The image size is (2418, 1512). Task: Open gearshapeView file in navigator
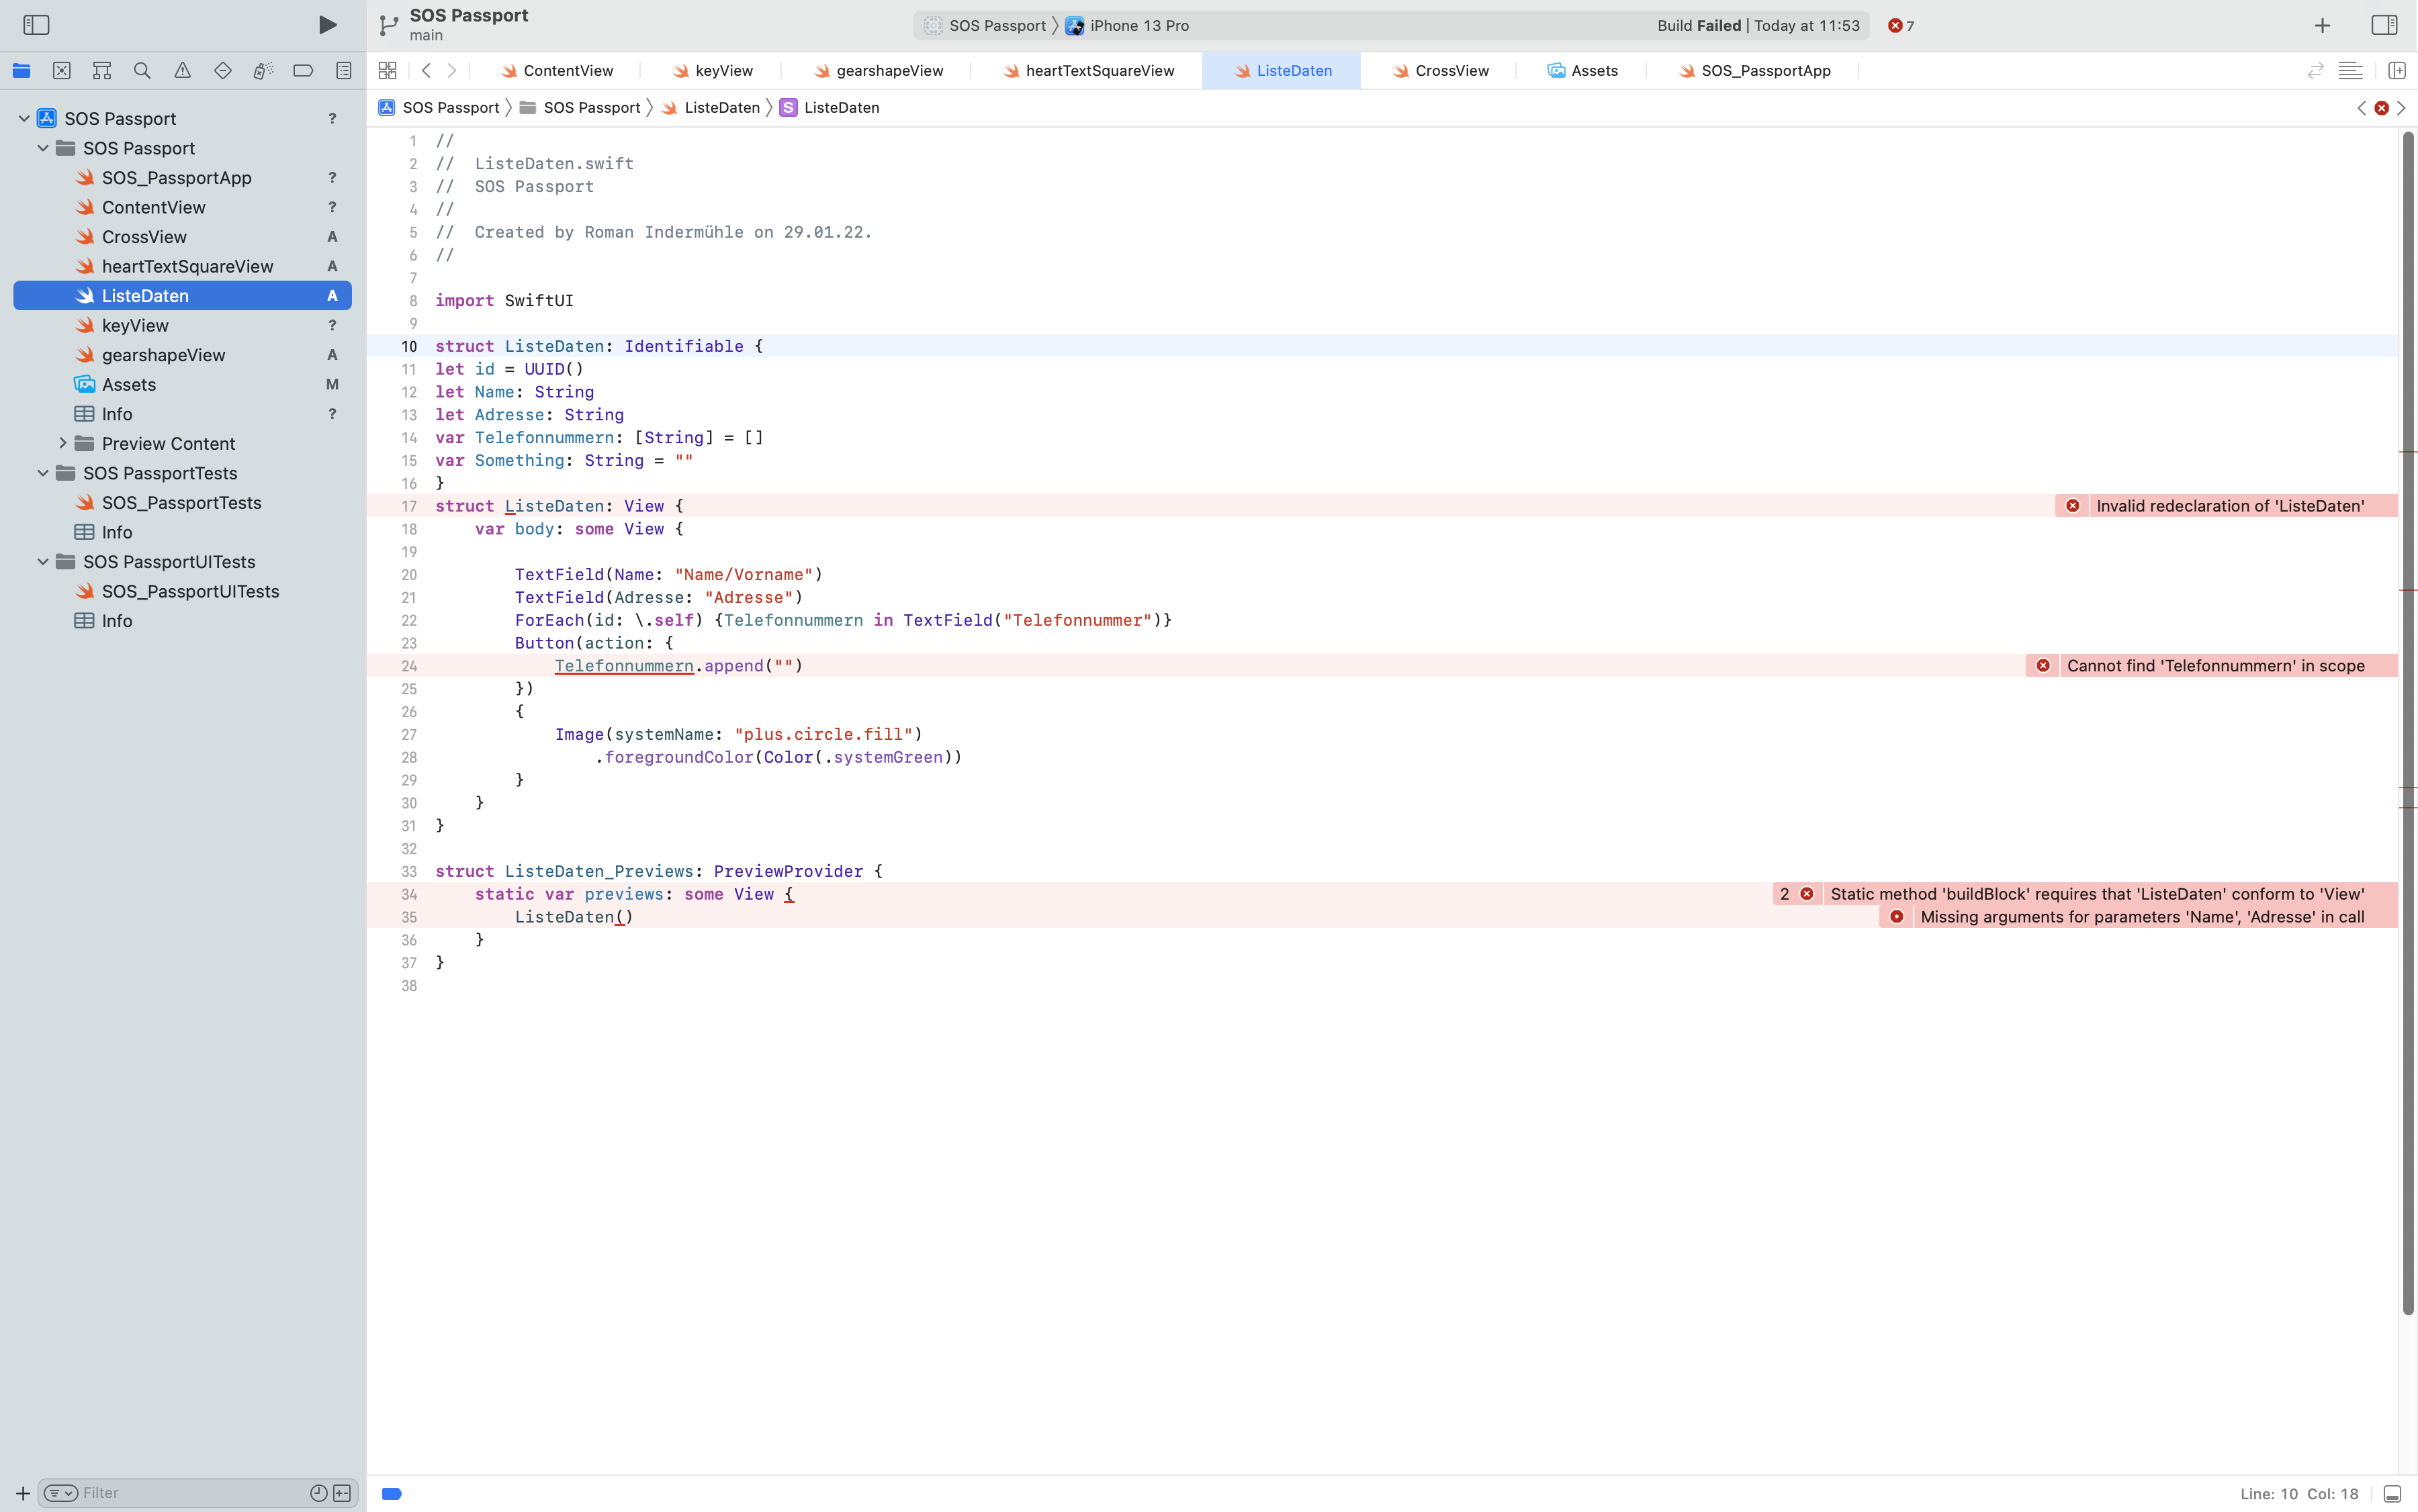(163, 355)
